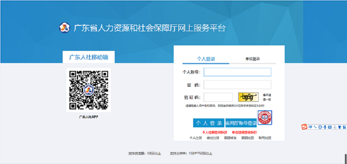The image size is (347, 164).
Task: Select the 广东人社移动端 tab
Action: click(x=89, y=57)
